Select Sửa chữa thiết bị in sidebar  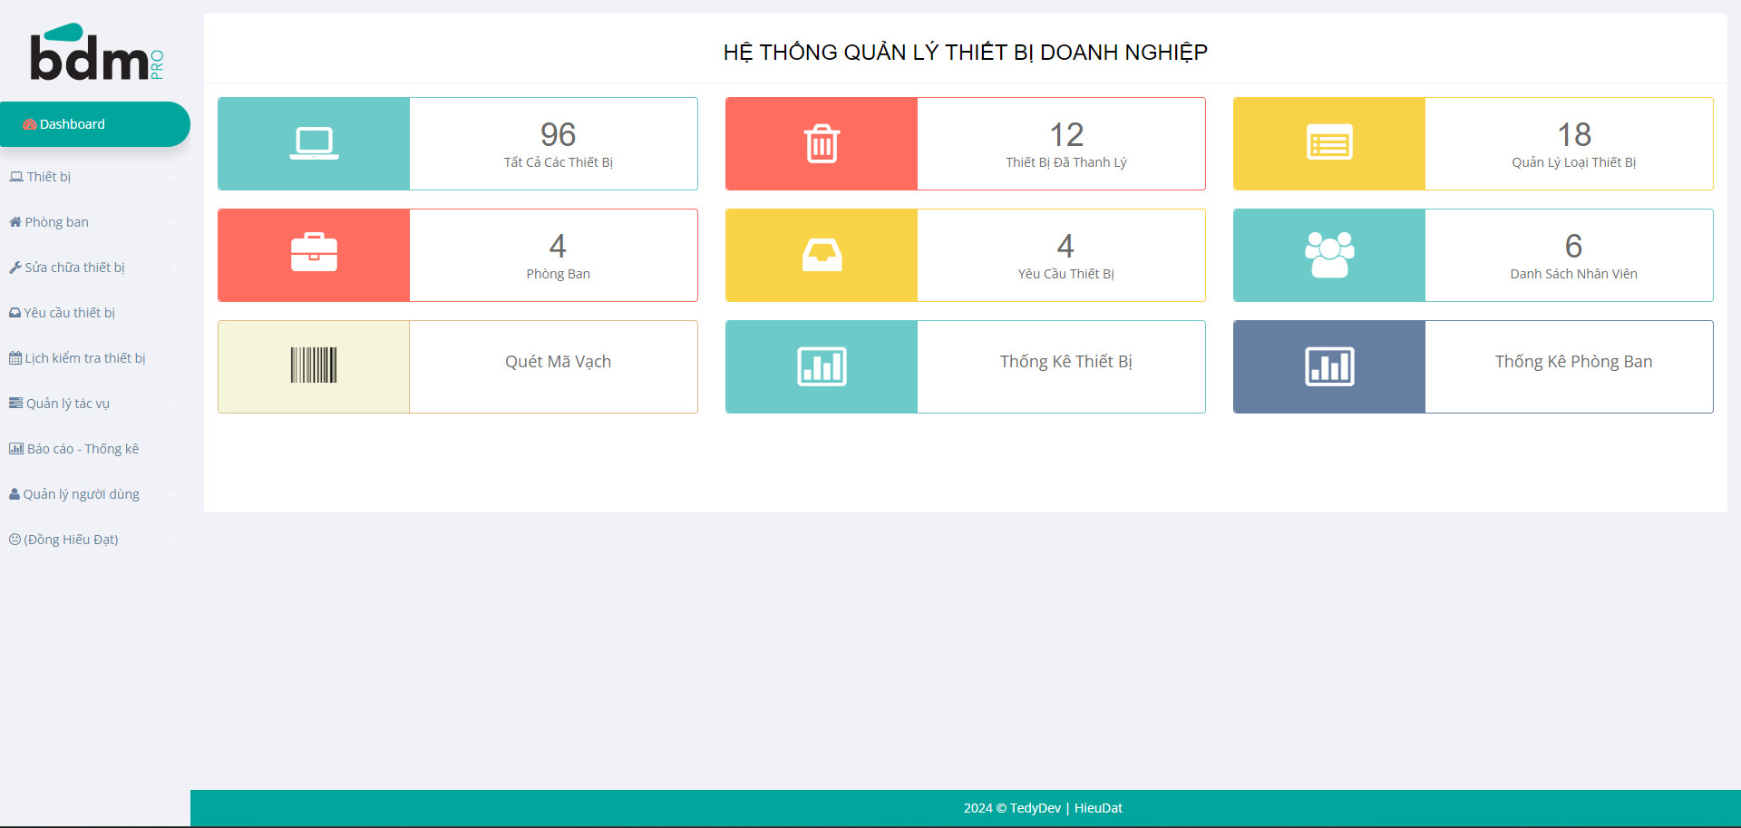95,268
